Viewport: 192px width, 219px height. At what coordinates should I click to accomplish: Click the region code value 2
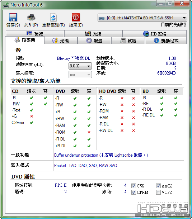[65, 192]
